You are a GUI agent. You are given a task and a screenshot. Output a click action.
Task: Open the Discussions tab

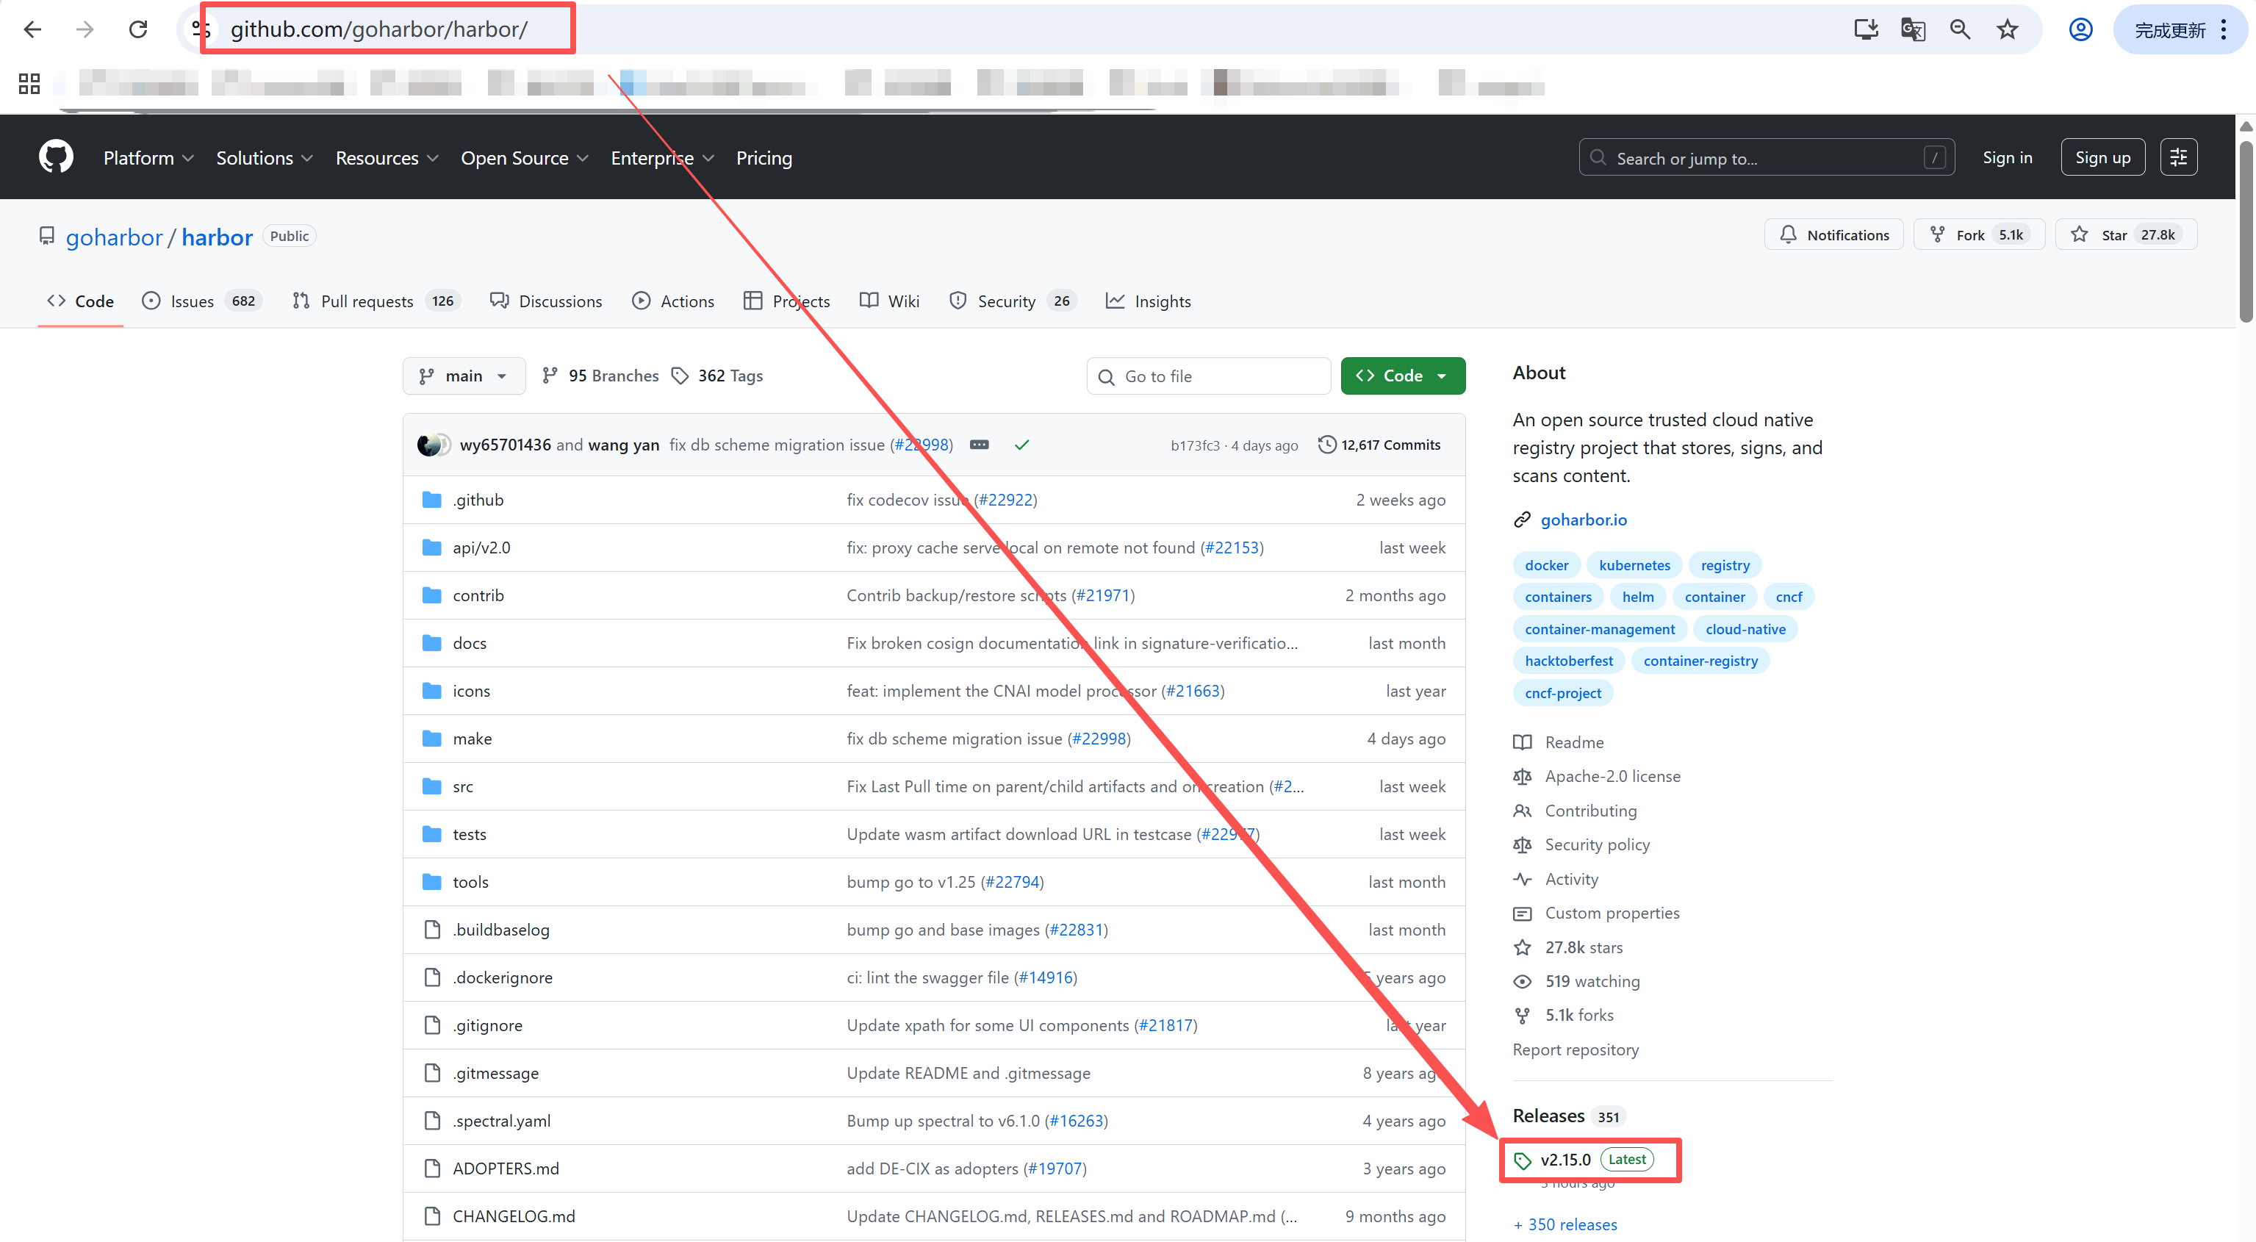point(545,301)
